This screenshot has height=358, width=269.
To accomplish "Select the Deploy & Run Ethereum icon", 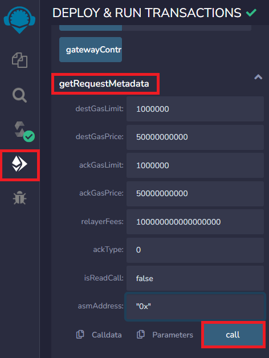I will pyautogui.click(x=19, y=164).
